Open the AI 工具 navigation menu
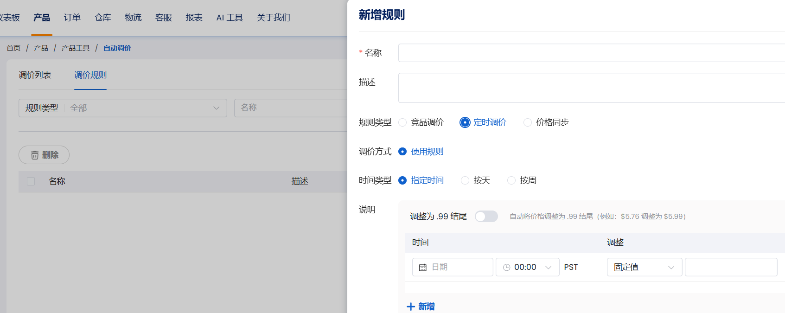Image resolution: width=785 pixels, height=313 pixels. click(230, 18)
